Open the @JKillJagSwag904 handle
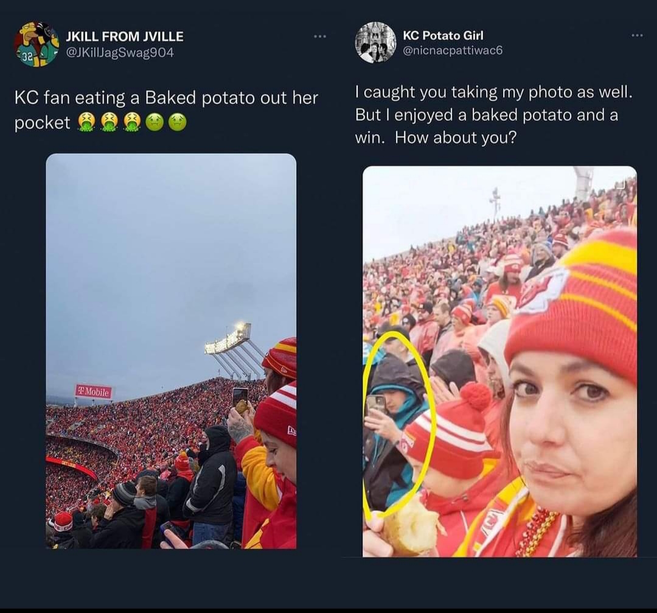Viewport: 657px width, 613px height. coord(120,53)
